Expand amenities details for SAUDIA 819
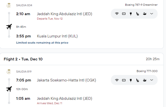 tap(152, 80)
